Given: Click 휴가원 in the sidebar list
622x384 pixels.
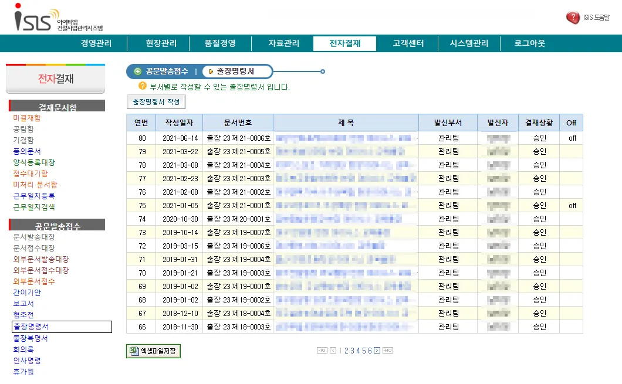Looking at the screenshot, I should (23, 372).
